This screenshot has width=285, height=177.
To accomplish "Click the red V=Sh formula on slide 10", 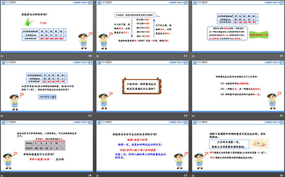I will point(43,23).
